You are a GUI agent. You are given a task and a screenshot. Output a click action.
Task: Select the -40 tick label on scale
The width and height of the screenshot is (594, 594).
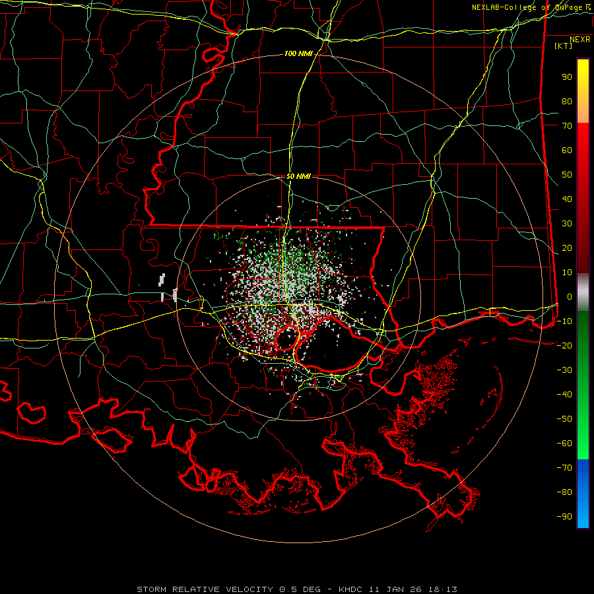point(564,395)
